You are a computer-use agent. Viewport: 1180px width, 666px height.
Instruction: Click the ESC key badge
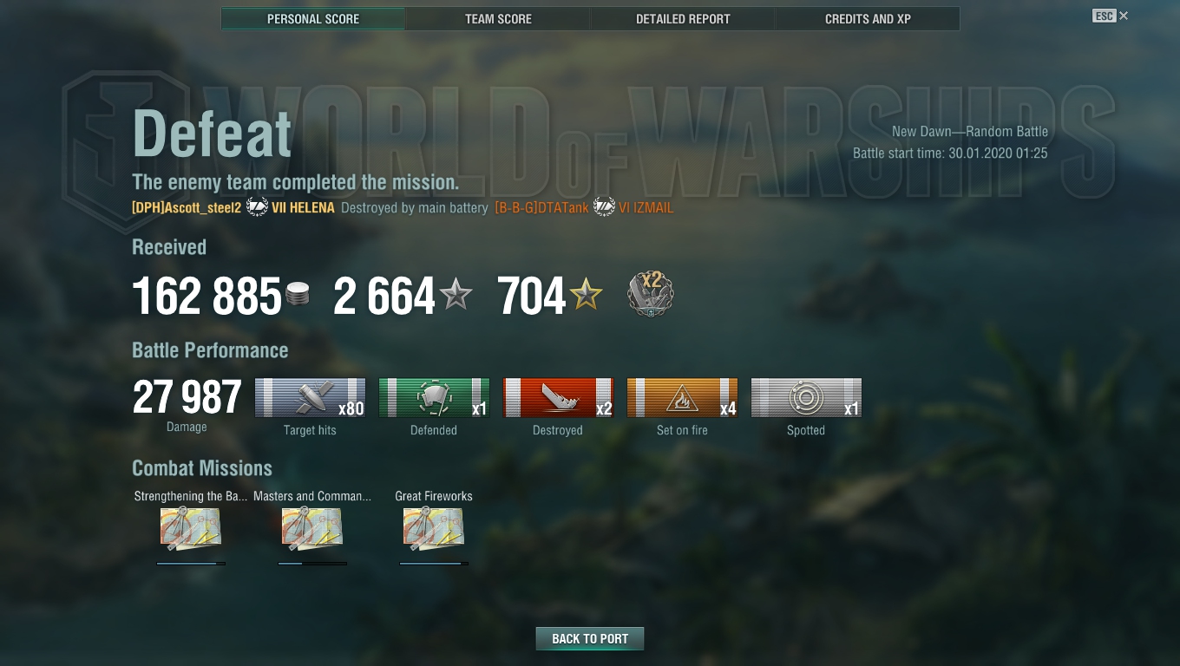pyautogui.click(x=1104, y=16)
